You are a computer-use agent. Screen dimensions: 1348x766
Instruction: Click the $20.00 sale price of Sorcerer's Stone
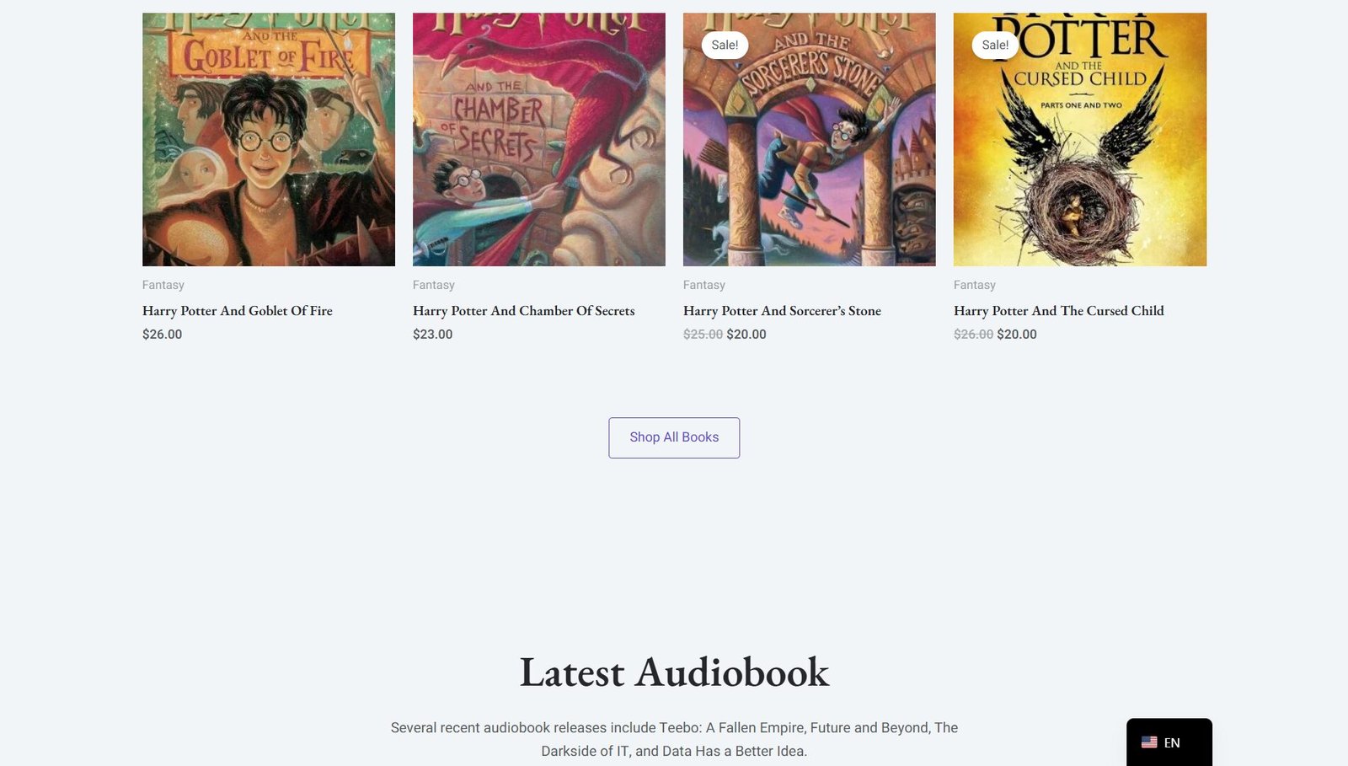(x=746, y=335)
